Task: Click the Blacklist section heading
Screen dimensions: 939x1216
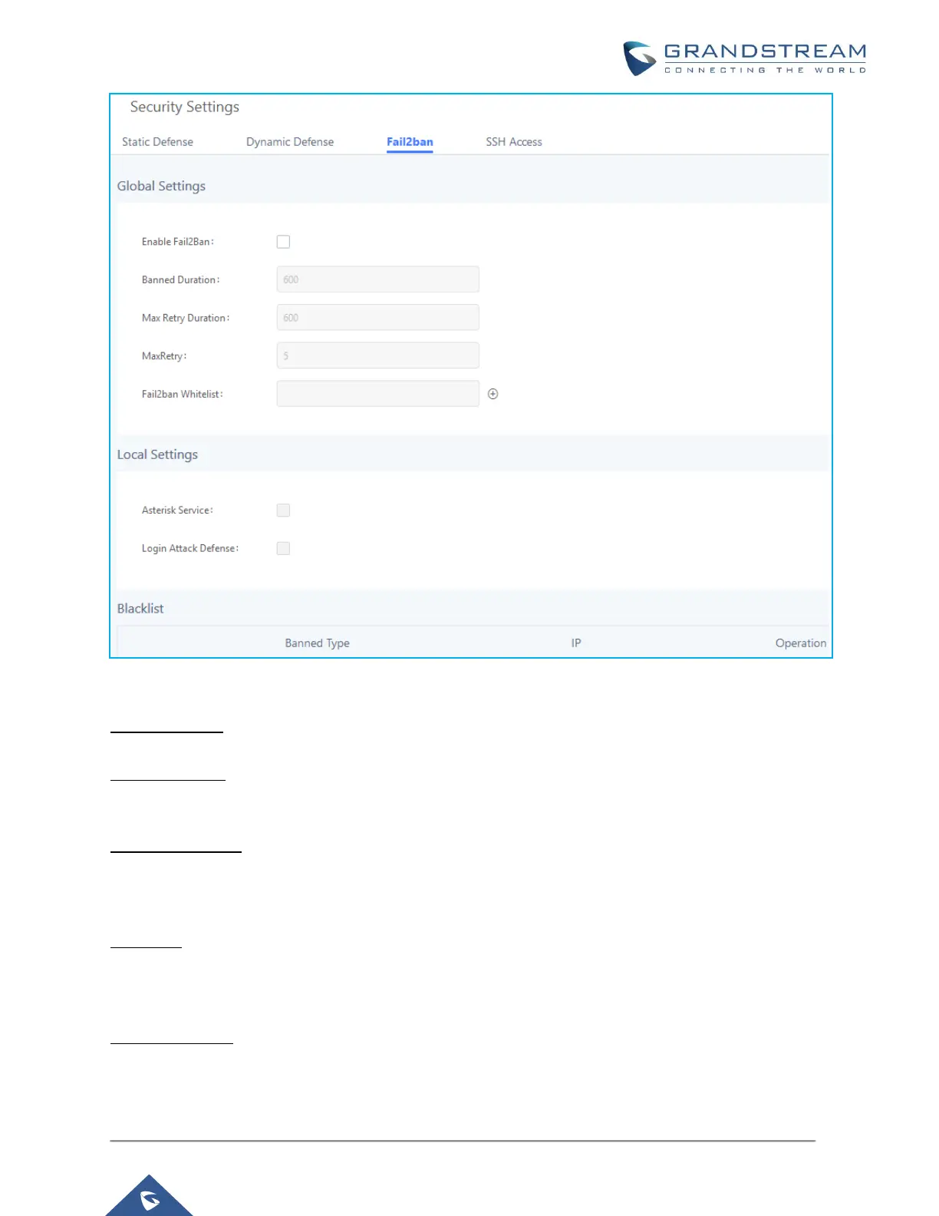Action: [x=140, y=609]
